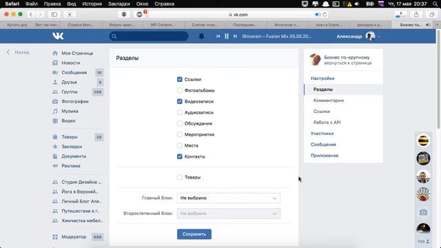Click the Safari share icon
The image size is (441, 248).
(416, 14)
